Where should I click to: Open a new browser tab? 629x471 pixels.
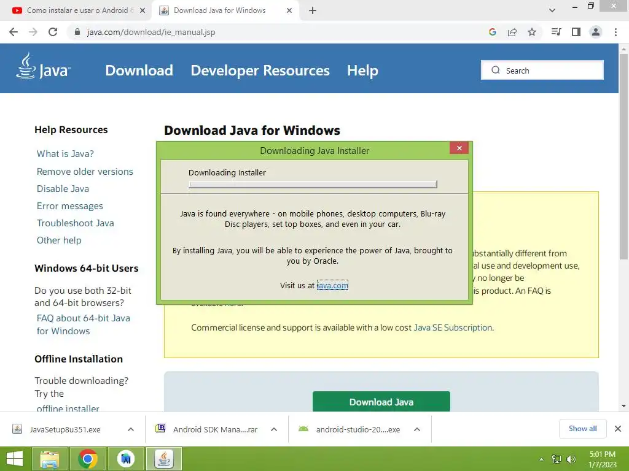(313, 10)
